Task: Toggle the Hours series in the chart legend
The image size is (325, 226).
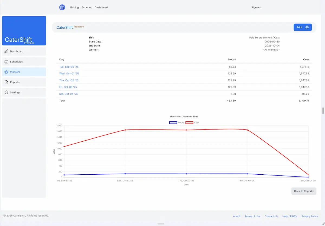Action: click(x=177, y=122)
